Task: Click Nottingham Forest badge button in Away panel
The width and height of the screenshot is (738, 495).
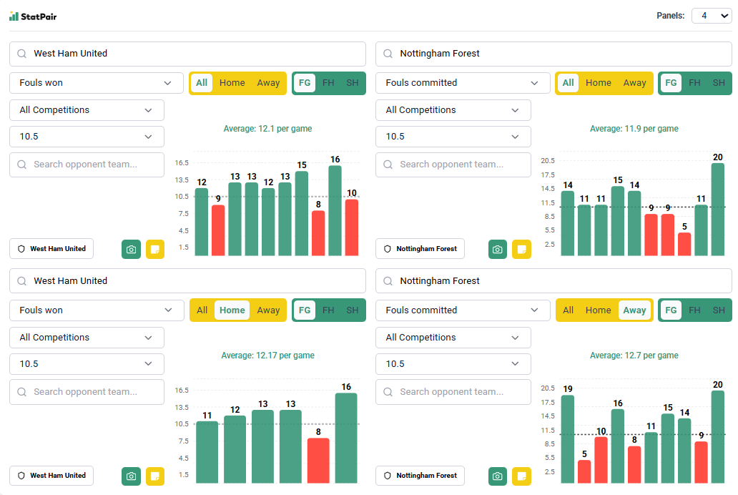Action: 420,476
